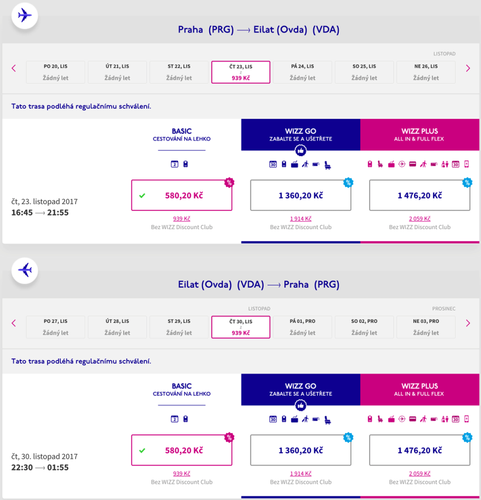This screenshot has width=481, height=500.
Task: Click return WIZZ PLUS 2 059 Kč price link
Action: [420, 474]
